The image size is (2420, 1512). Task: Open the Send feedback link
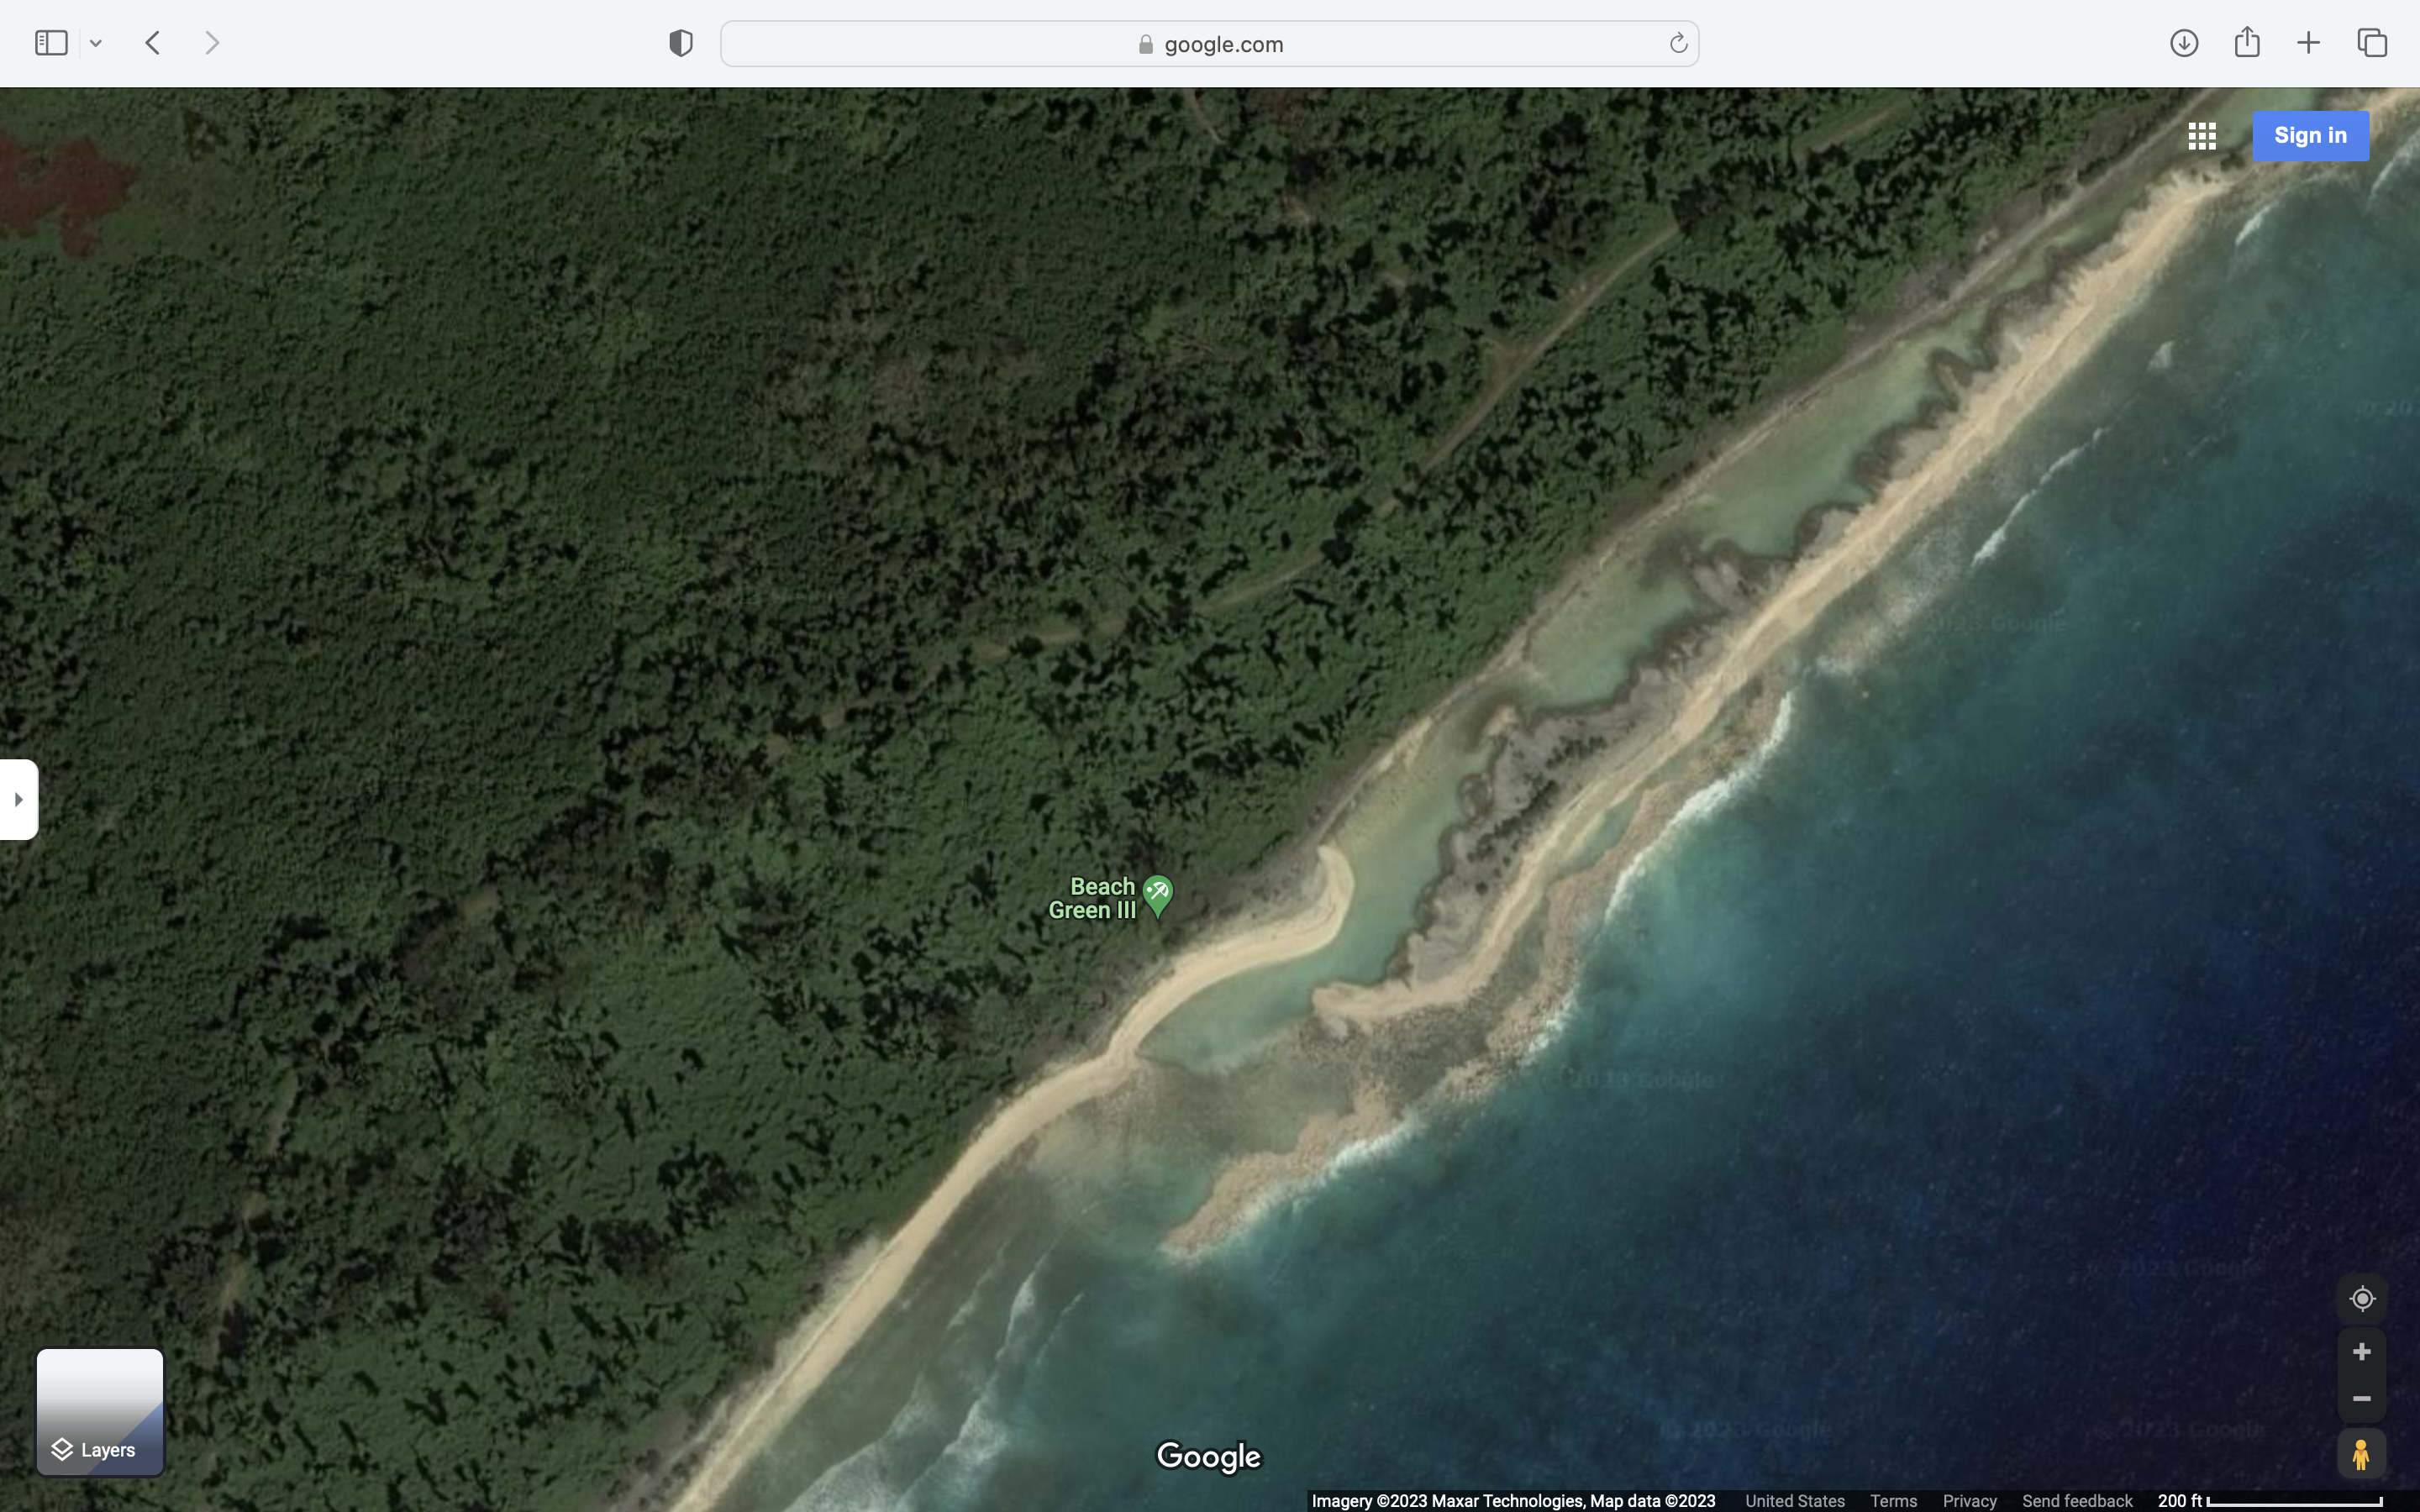click(x=2077, y=1501)
